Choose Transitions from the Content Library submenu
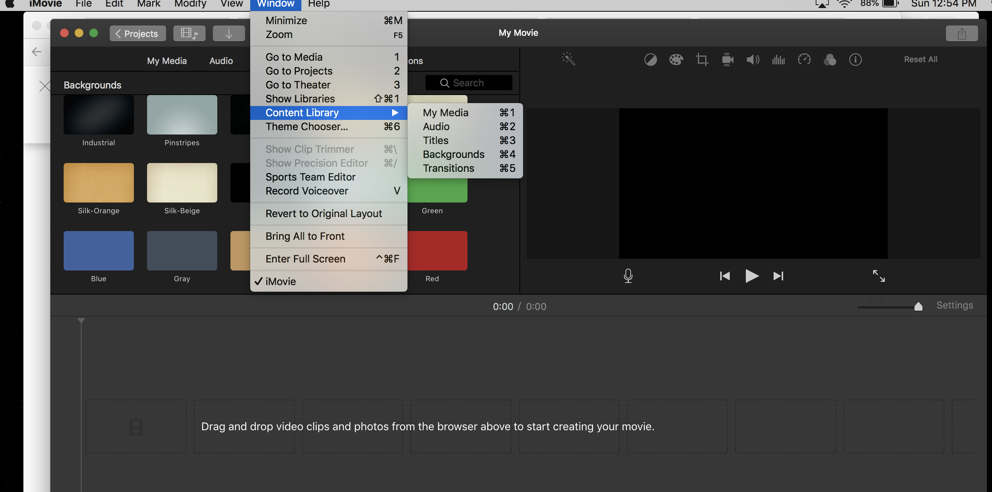This screenshot has height=492, width=992. [448, 169]
